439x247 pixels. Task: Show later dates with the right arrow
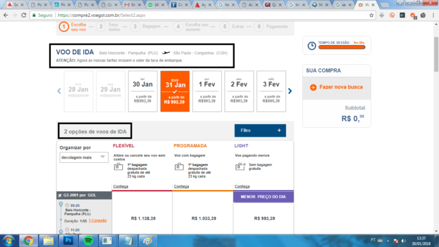pyautogui.click(x=290, y=91)
